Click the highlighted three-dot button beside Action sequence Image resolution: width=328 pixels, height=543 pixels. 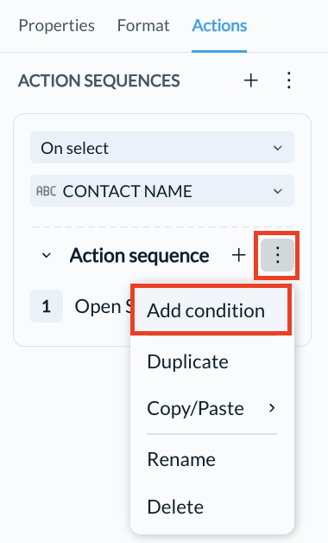[277, 255]
